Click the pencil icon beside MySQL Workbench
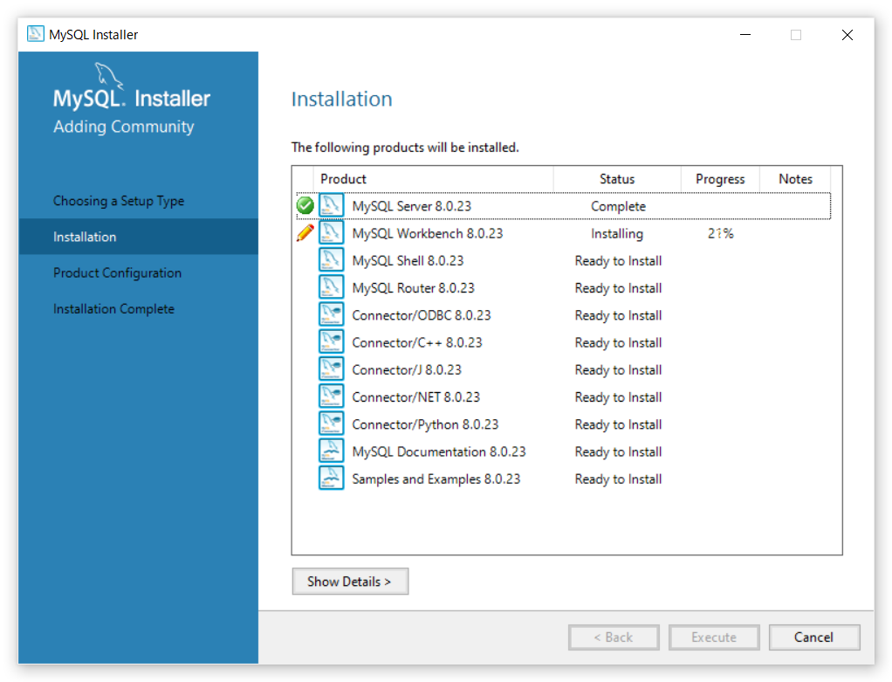Screen dimensions: 892x682 pos(305,233)
